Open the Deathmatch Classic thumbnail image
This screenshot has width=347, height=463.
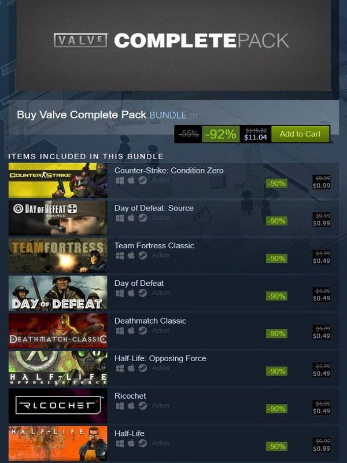tap(58, 330)
